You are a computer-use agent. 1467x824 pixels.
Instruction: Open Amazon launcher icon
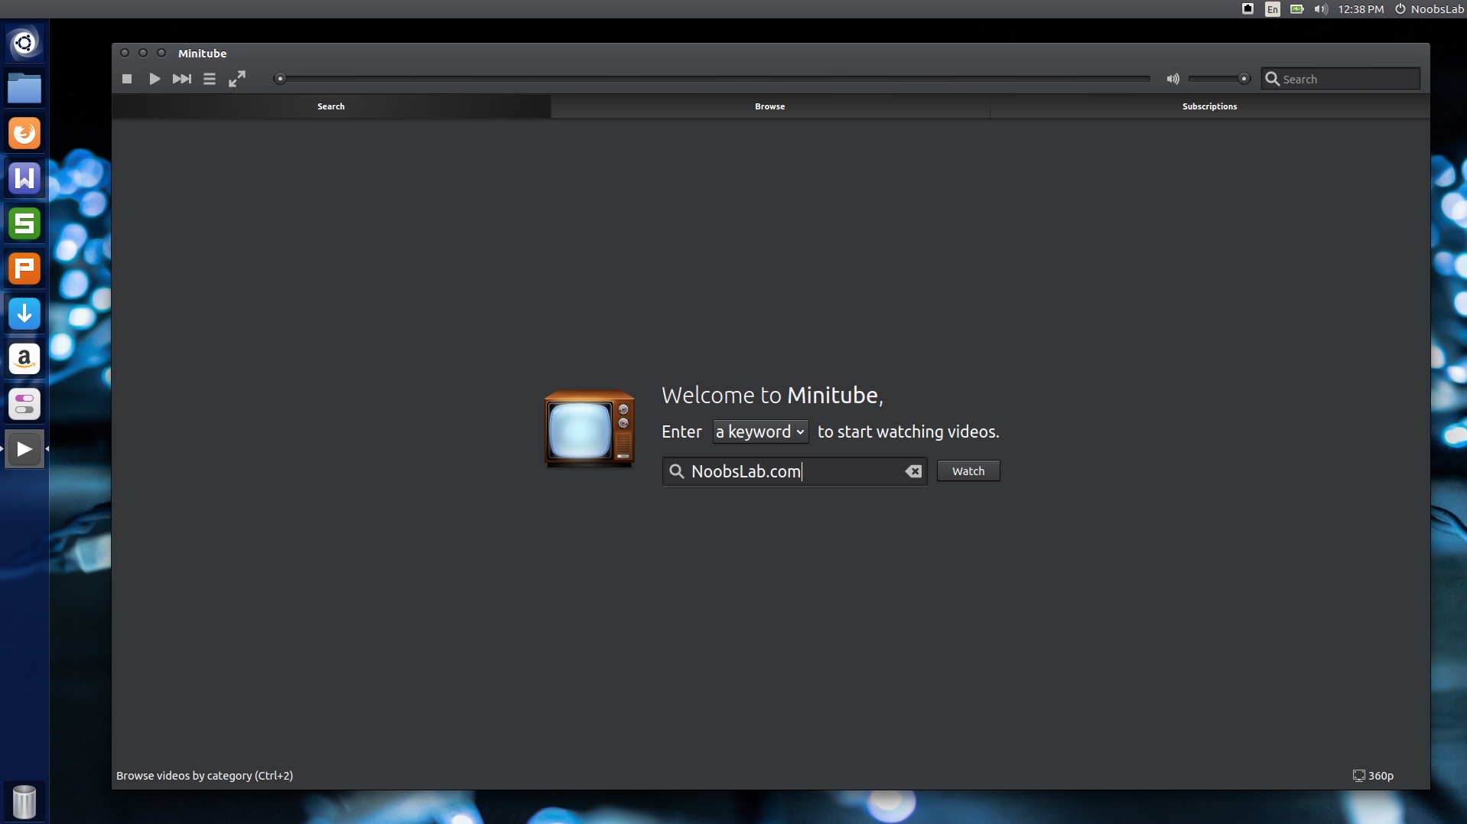pos(24,359)
